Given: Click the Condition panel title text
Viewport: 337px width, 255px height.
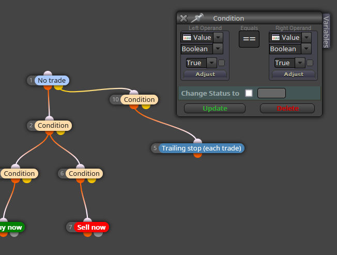Looking at the screenshot, I should click(228, 18).
